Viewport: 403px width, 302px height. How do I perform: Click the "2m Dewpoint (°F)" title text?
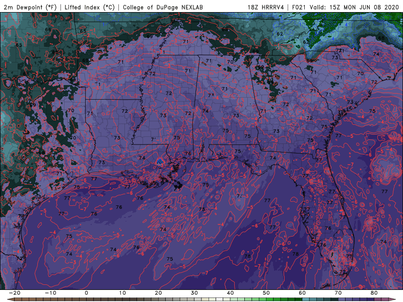30,7
